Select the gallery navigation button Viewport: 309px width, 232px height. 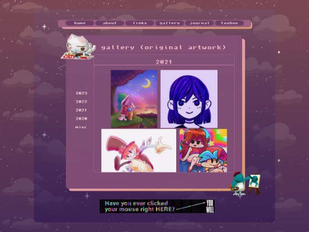[x=169, y=23]
